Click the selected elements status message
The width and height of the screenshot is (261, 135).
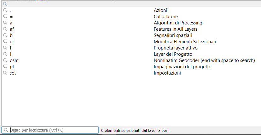click(x=135, y=130)
